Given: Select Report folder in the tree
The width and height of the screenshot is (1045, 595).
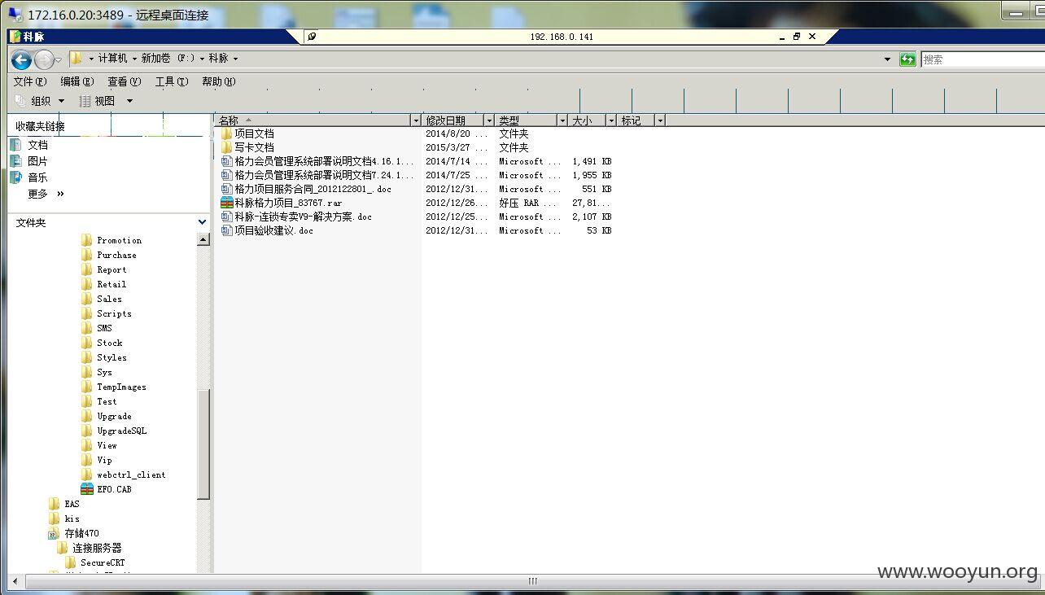Looking at the screenshot, I should (x=104, y=269).
